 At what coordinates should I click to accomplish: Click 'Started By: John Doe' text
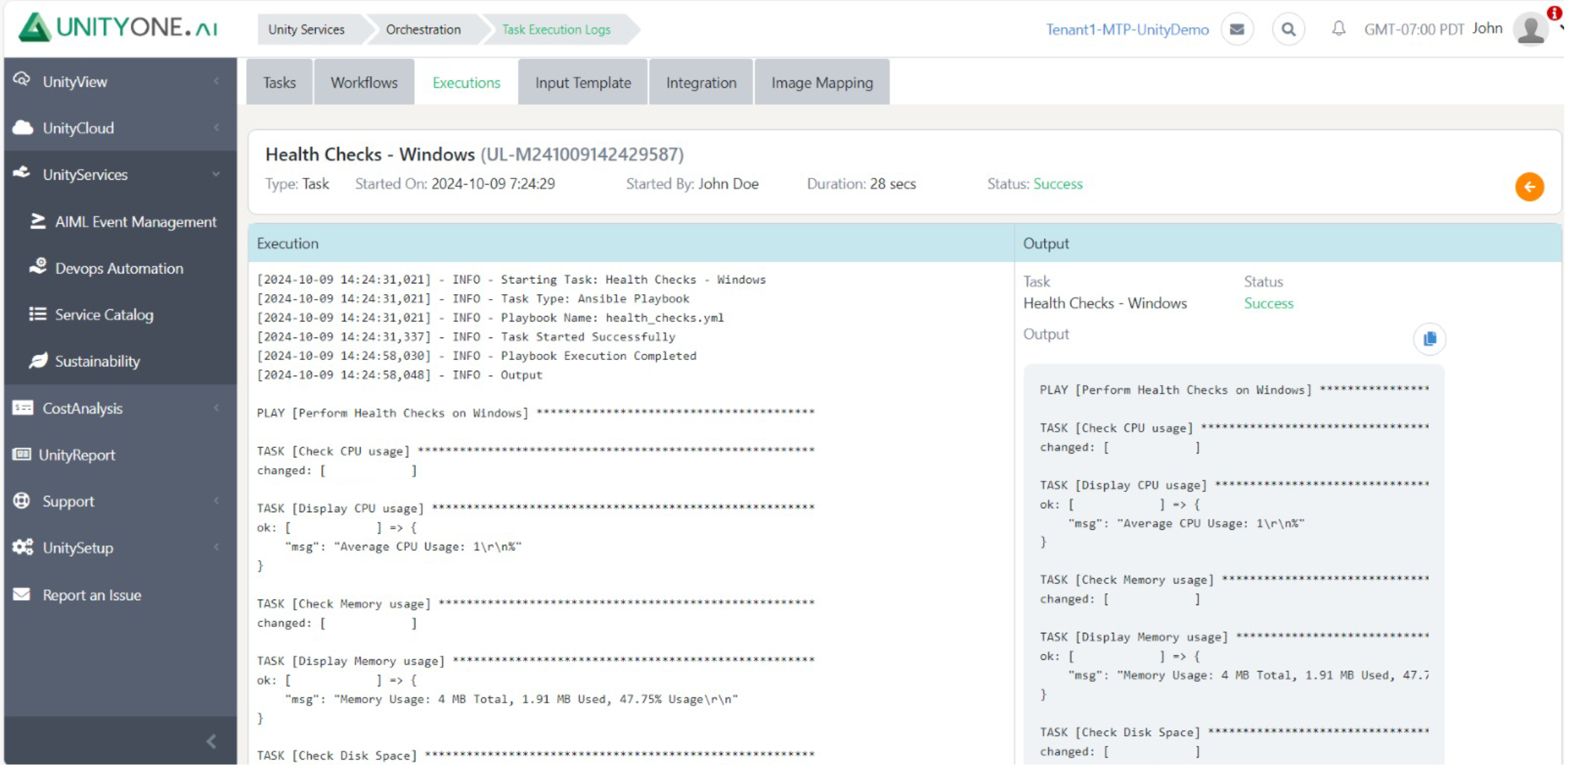(x=692, y=184)
